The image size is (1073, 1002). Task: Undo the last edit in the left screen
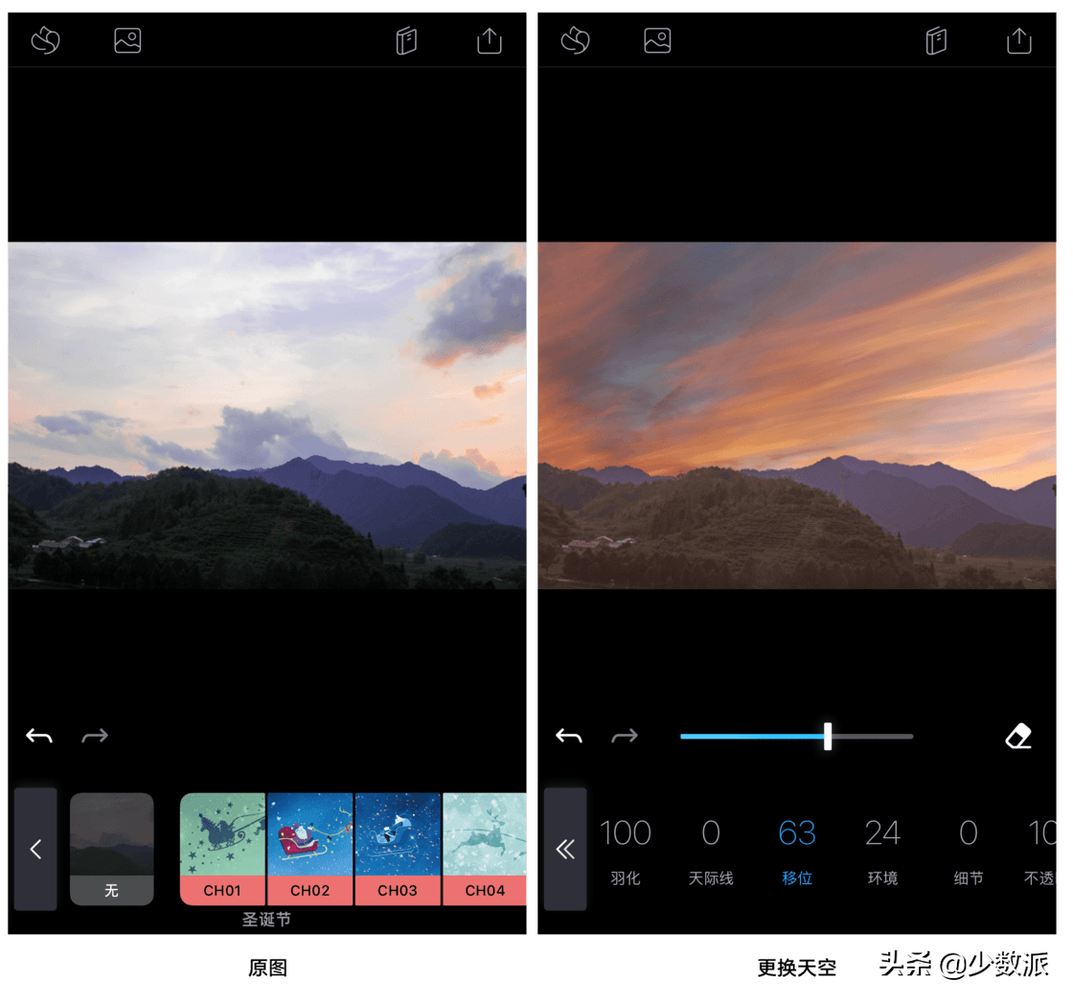[39, 737]
